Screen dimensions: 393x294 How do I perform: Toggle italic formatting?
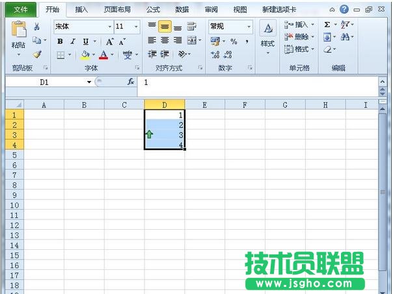pos(73,41)
